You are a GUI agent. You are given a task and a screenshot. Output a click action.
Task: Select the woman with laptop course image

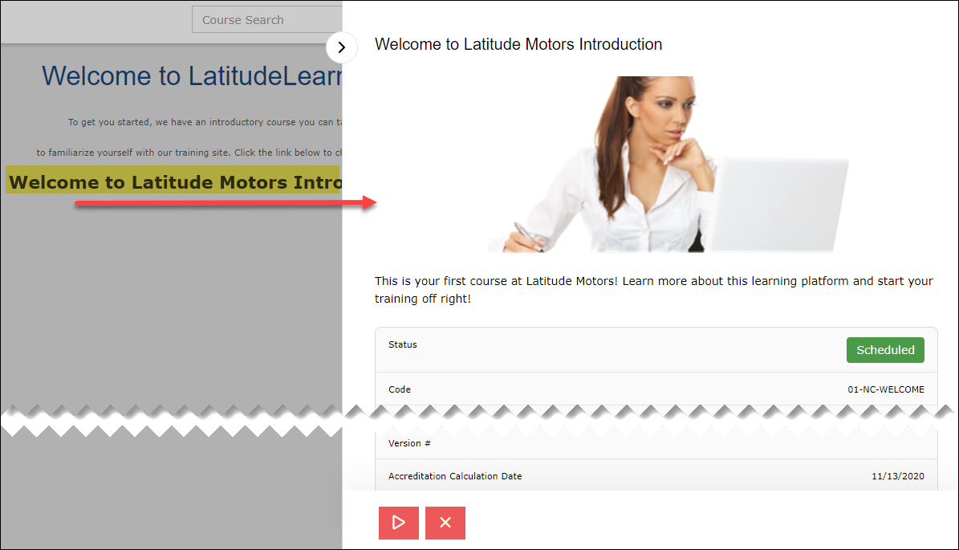tap(668, 164)
